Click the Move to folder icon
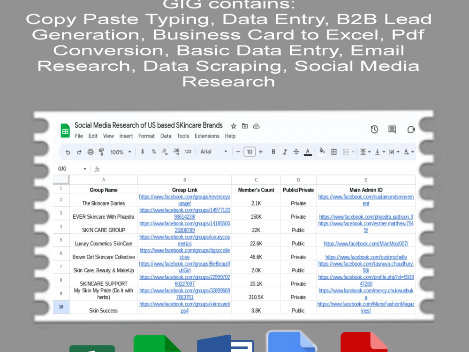 [x=245, y=126]
